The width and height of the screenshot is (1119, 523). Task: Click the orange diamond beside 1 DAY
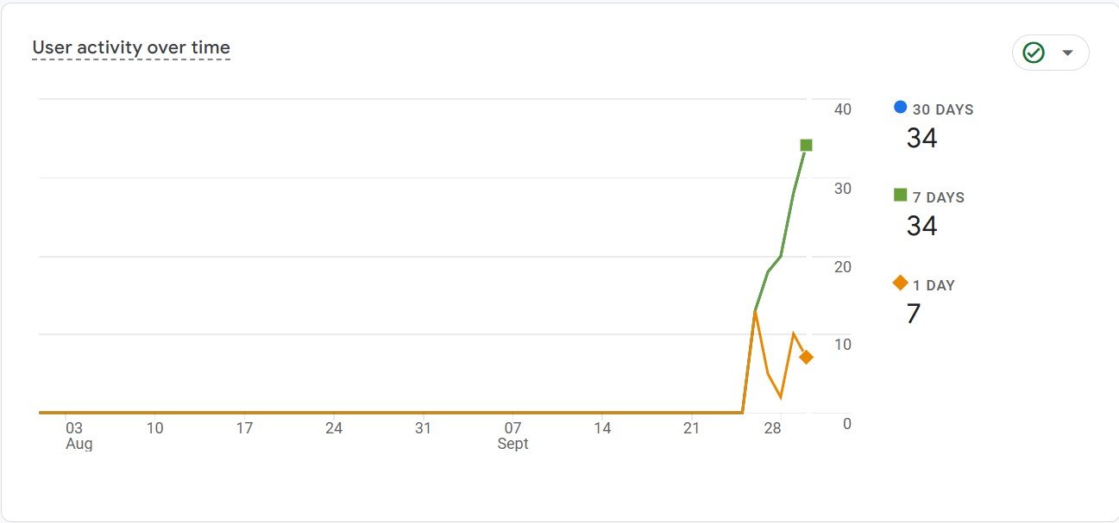pos(899,283)
